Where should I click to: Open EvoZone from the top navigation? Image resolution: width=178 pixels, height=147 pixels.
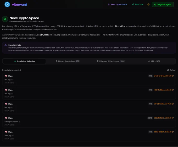[138, 4]
